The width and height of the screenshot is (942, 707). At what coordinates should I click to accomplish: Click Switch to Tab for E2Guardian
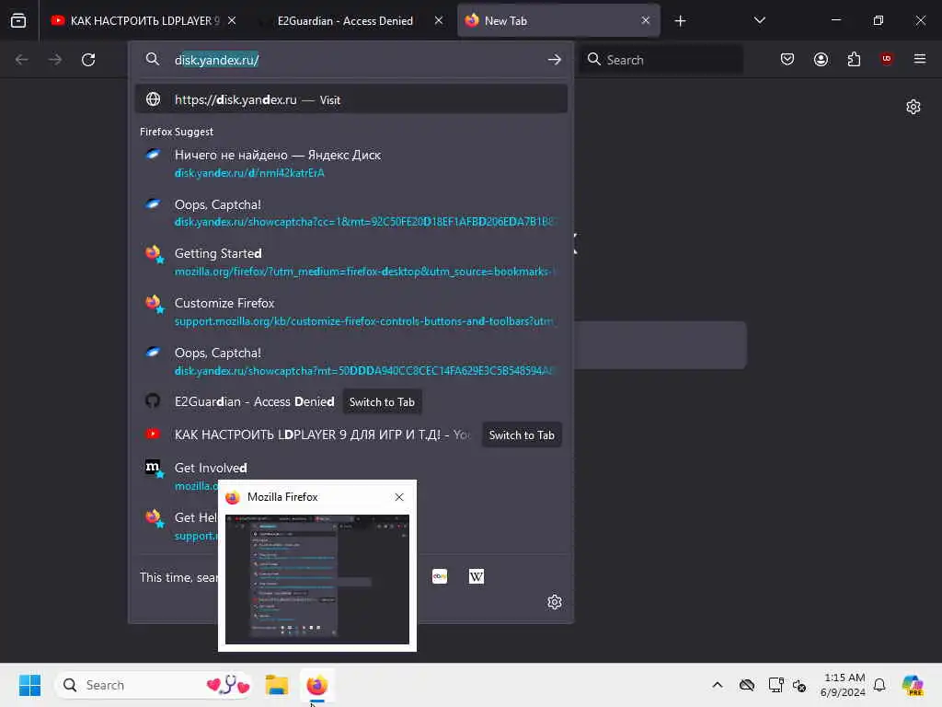pos(382,402)
